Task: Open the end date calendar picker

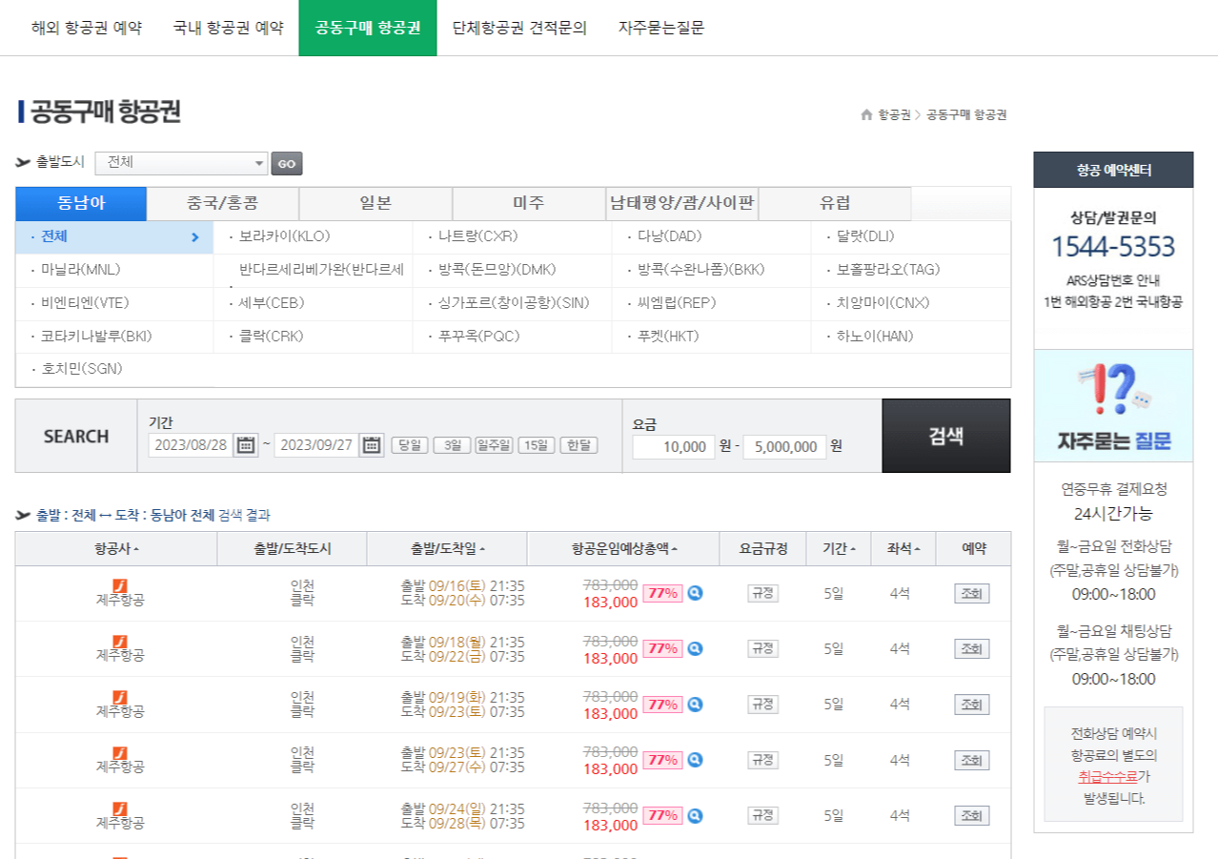Action: coord(371,444)
